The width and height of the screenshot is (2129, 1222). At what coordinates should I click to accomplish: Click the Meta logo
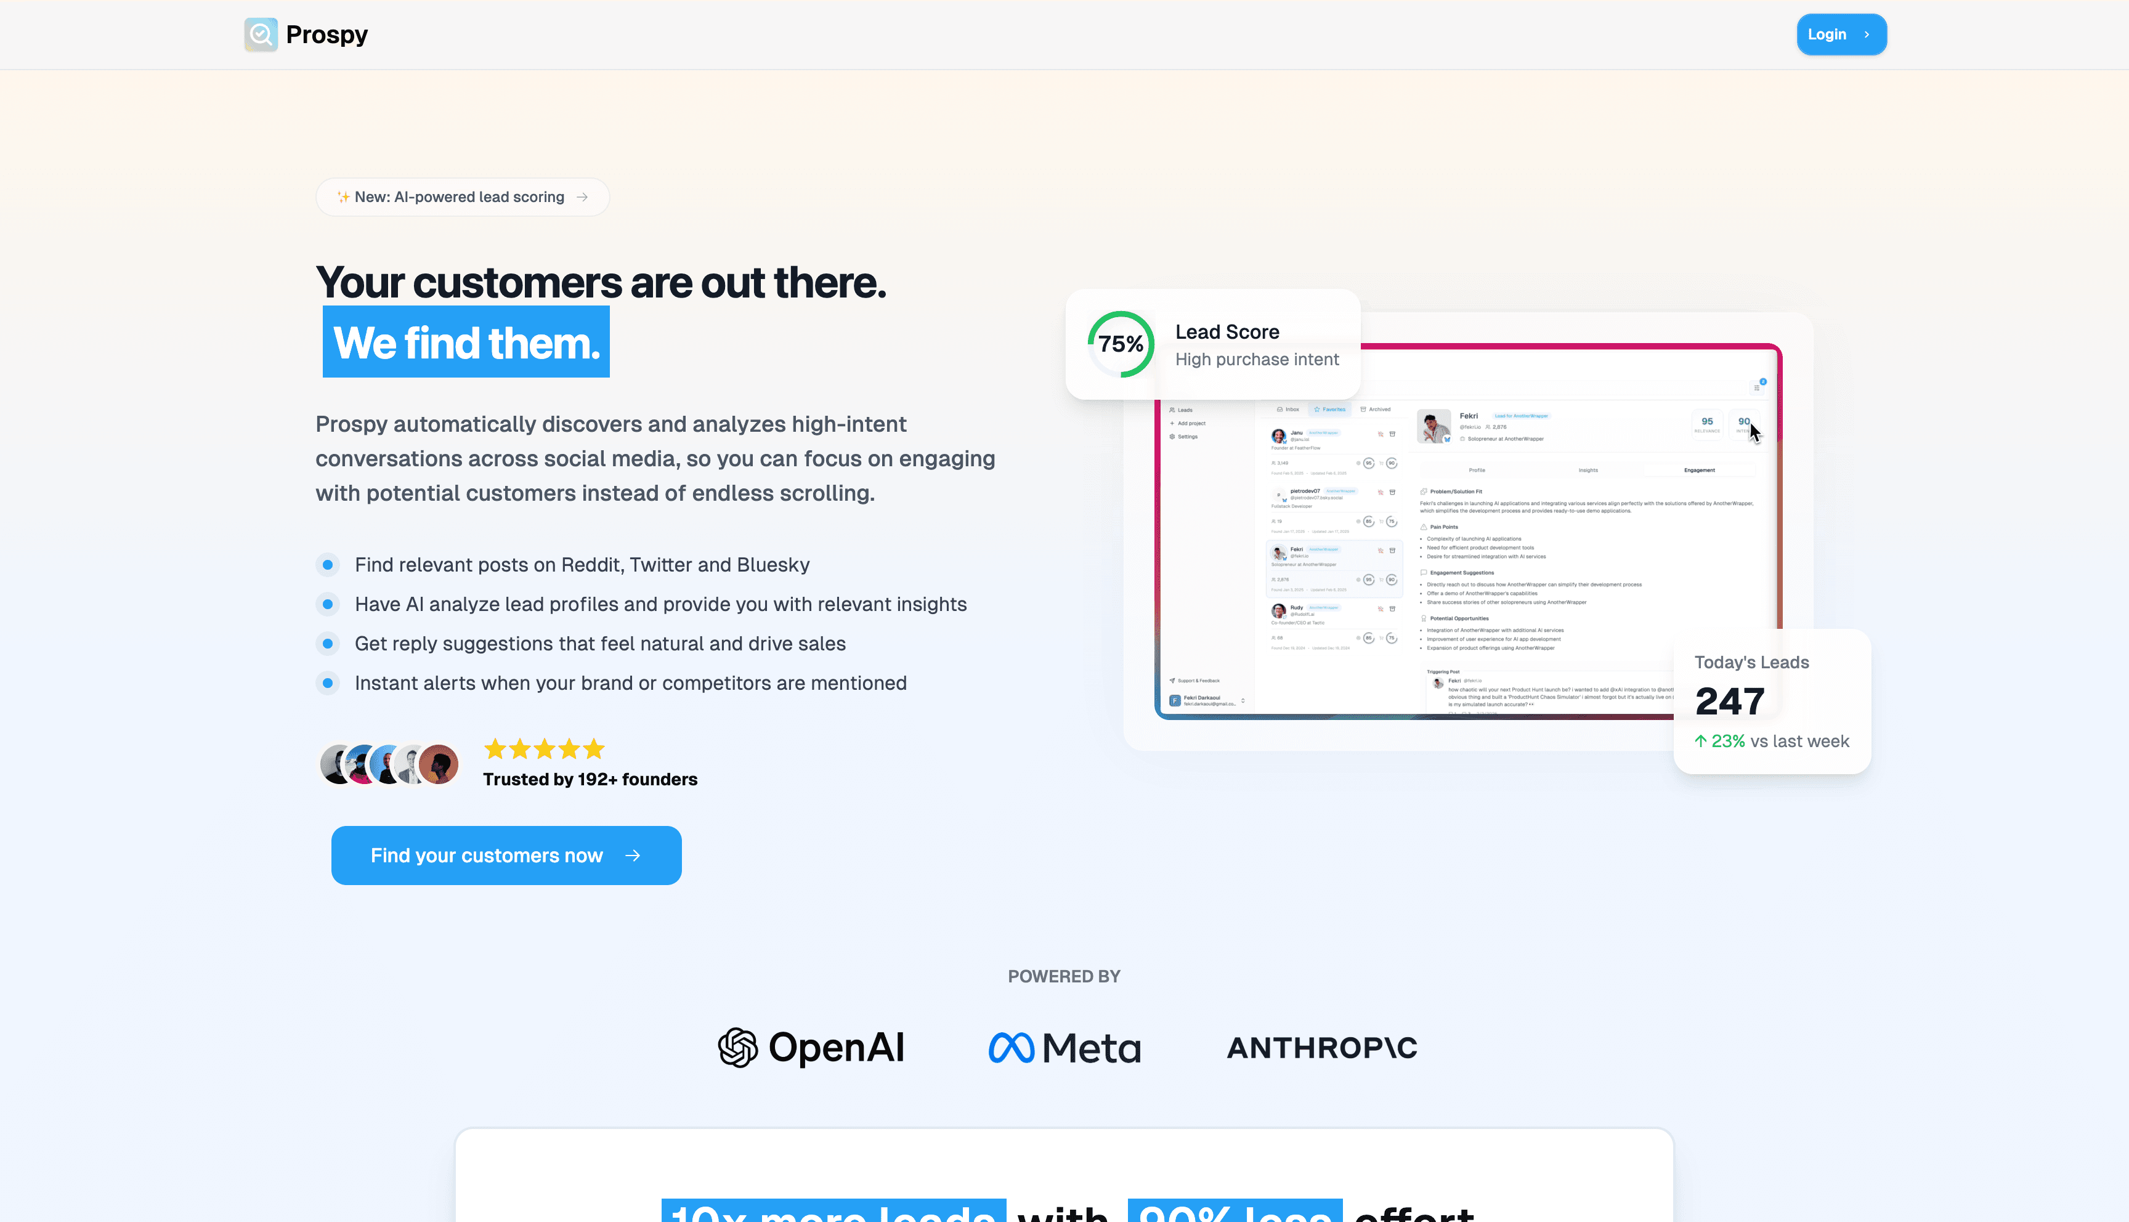point(1064,1048)
